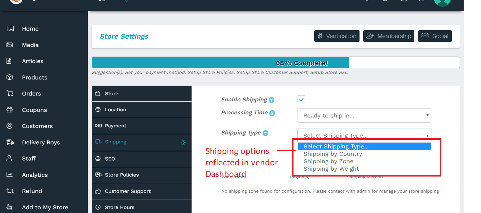This screenshot has height=213, width=481.
Task: Click the 'No shipping zone found' message
Action: (330, 191)
